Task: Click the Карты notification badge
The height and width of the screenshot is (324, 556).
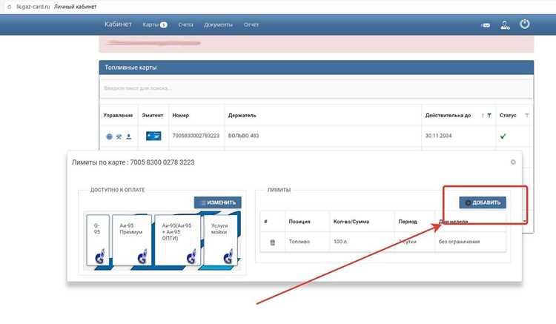Action: 164,24
